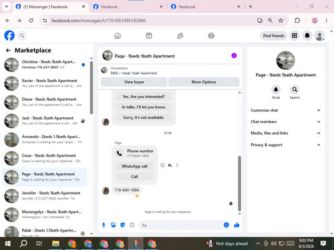Image resolution: width=334 pixels, height=250 pixels.
Task: Open the Hot days ahead weather widget
Action: [x=227, y=244]
